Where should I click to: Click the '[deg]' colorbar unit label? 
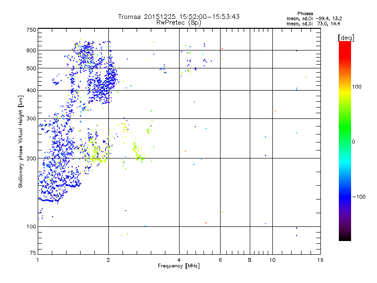[346, 38]
